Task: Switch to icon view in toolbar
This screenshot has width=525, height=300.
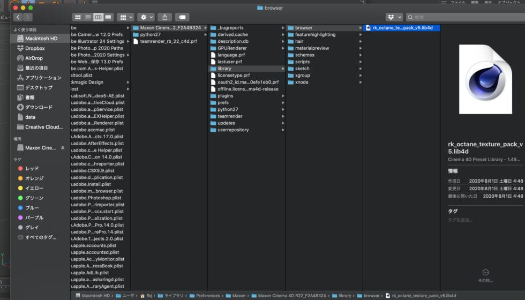Action: click(77, 17)
